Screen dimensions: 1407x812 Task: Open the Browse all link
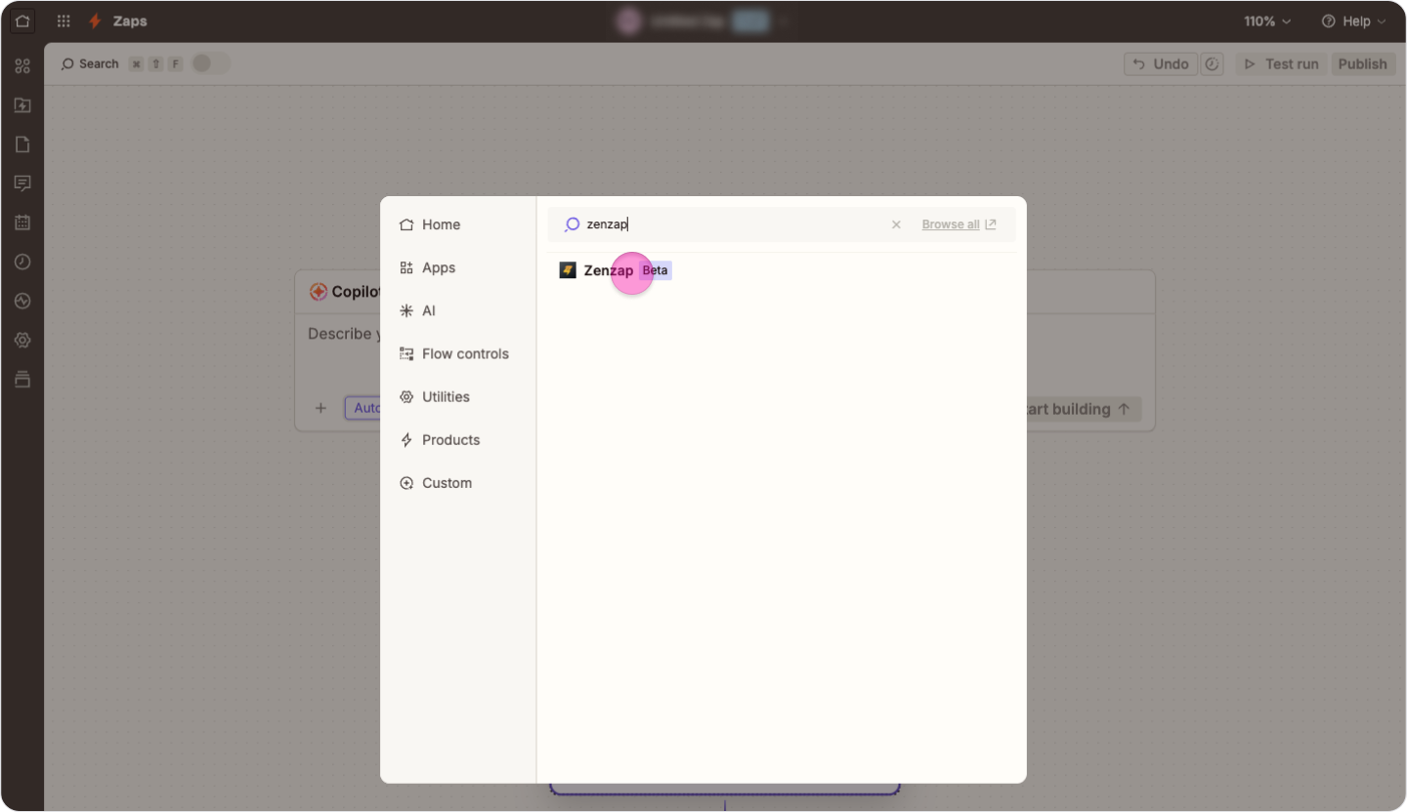click(959, 224)
